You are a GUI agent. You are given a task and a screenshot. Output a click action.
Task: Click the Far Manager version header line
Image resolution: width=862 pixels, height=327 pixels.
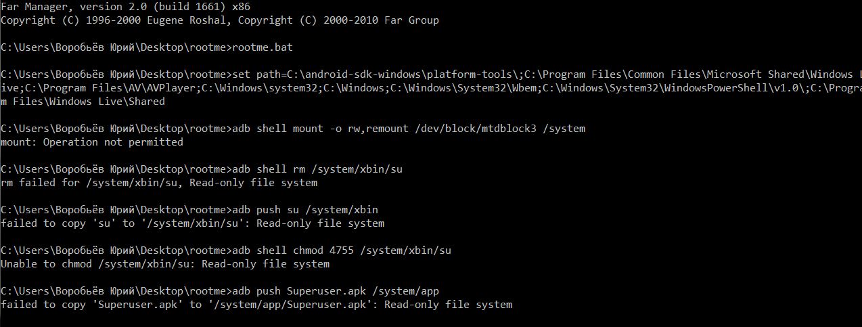tap(127, 7)
